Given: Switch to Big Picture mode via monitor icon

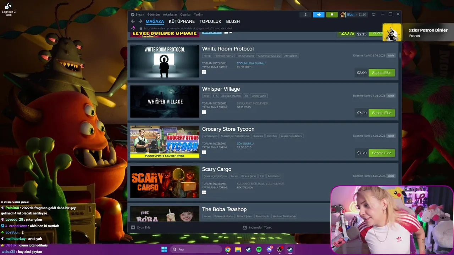Looking at the screenshot, I should (373, 15).
